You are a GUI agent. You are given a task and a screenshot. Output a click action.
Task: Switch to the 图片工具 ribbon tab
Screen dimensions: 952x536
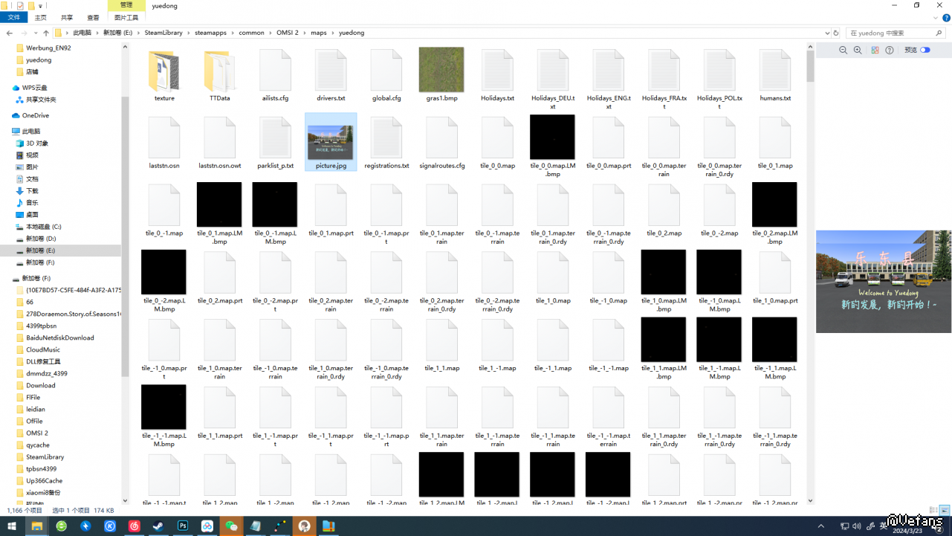pos(126,17)
